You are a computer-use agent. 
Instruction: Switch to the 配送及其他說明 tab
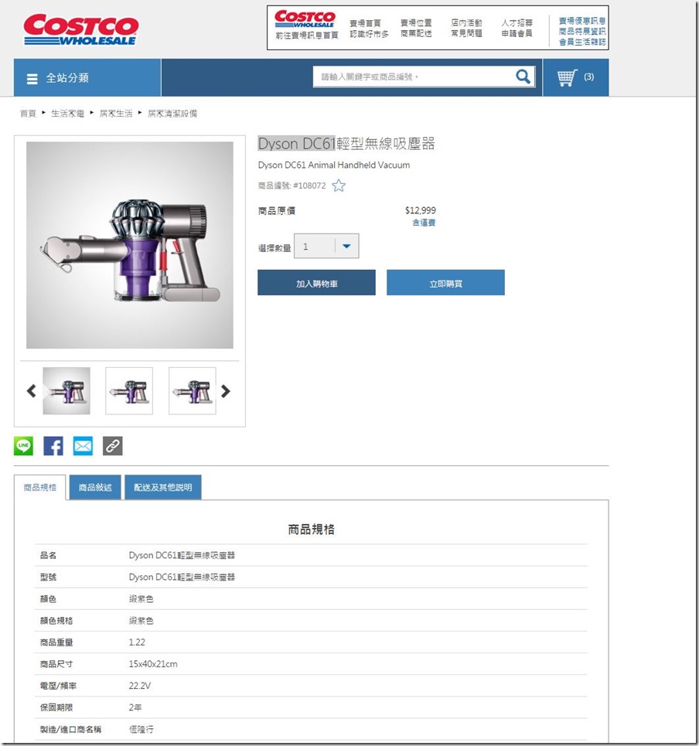click(162, 487)
